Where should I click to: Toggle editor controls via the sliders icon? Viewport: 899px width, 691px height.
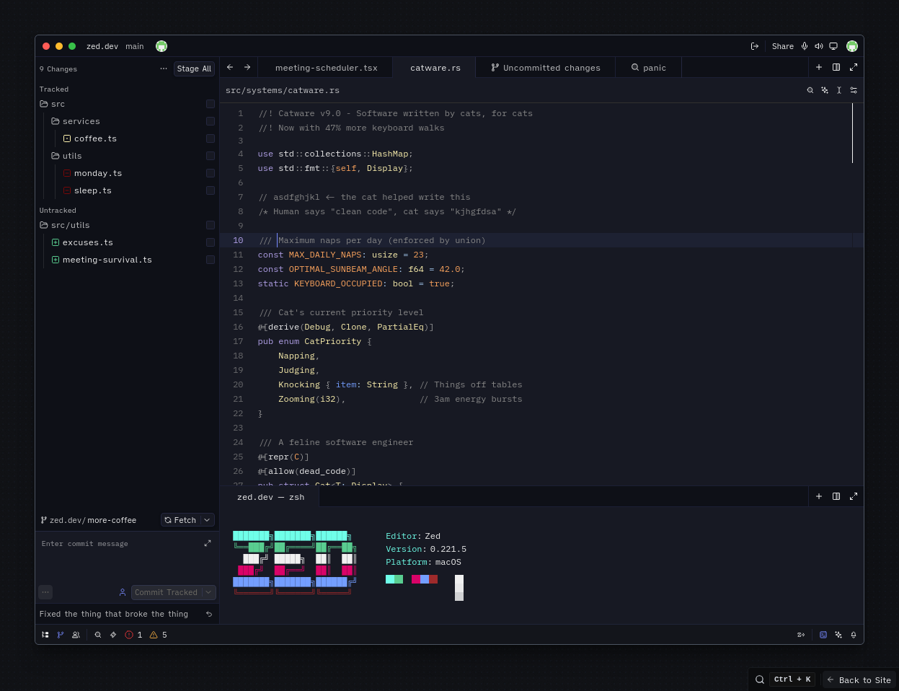point(855,90)
